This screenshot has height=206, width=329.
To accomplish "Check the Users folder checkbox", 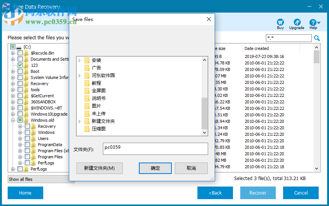I will (28, 138).
